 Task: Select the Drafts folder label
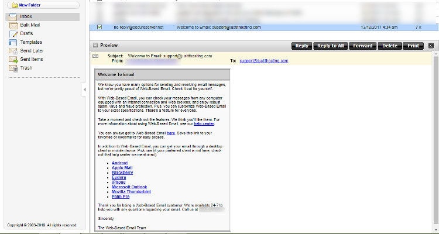[x=26, y=33]
